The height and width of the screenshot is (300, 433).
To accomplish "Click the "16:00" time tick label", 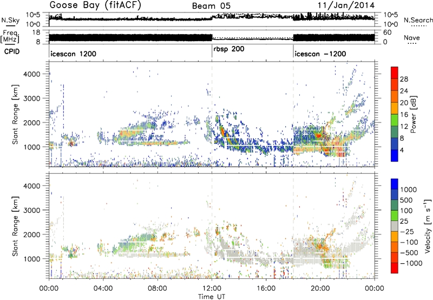I will (x=266, y=288).
